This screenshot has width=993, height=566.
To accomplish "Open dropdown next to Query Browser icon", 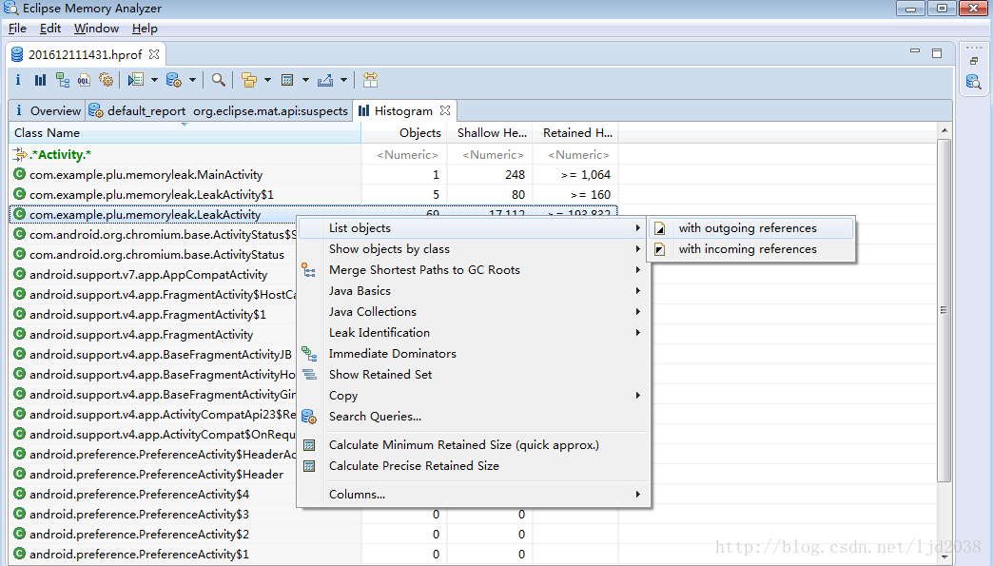I will click(x=192, y=80).
